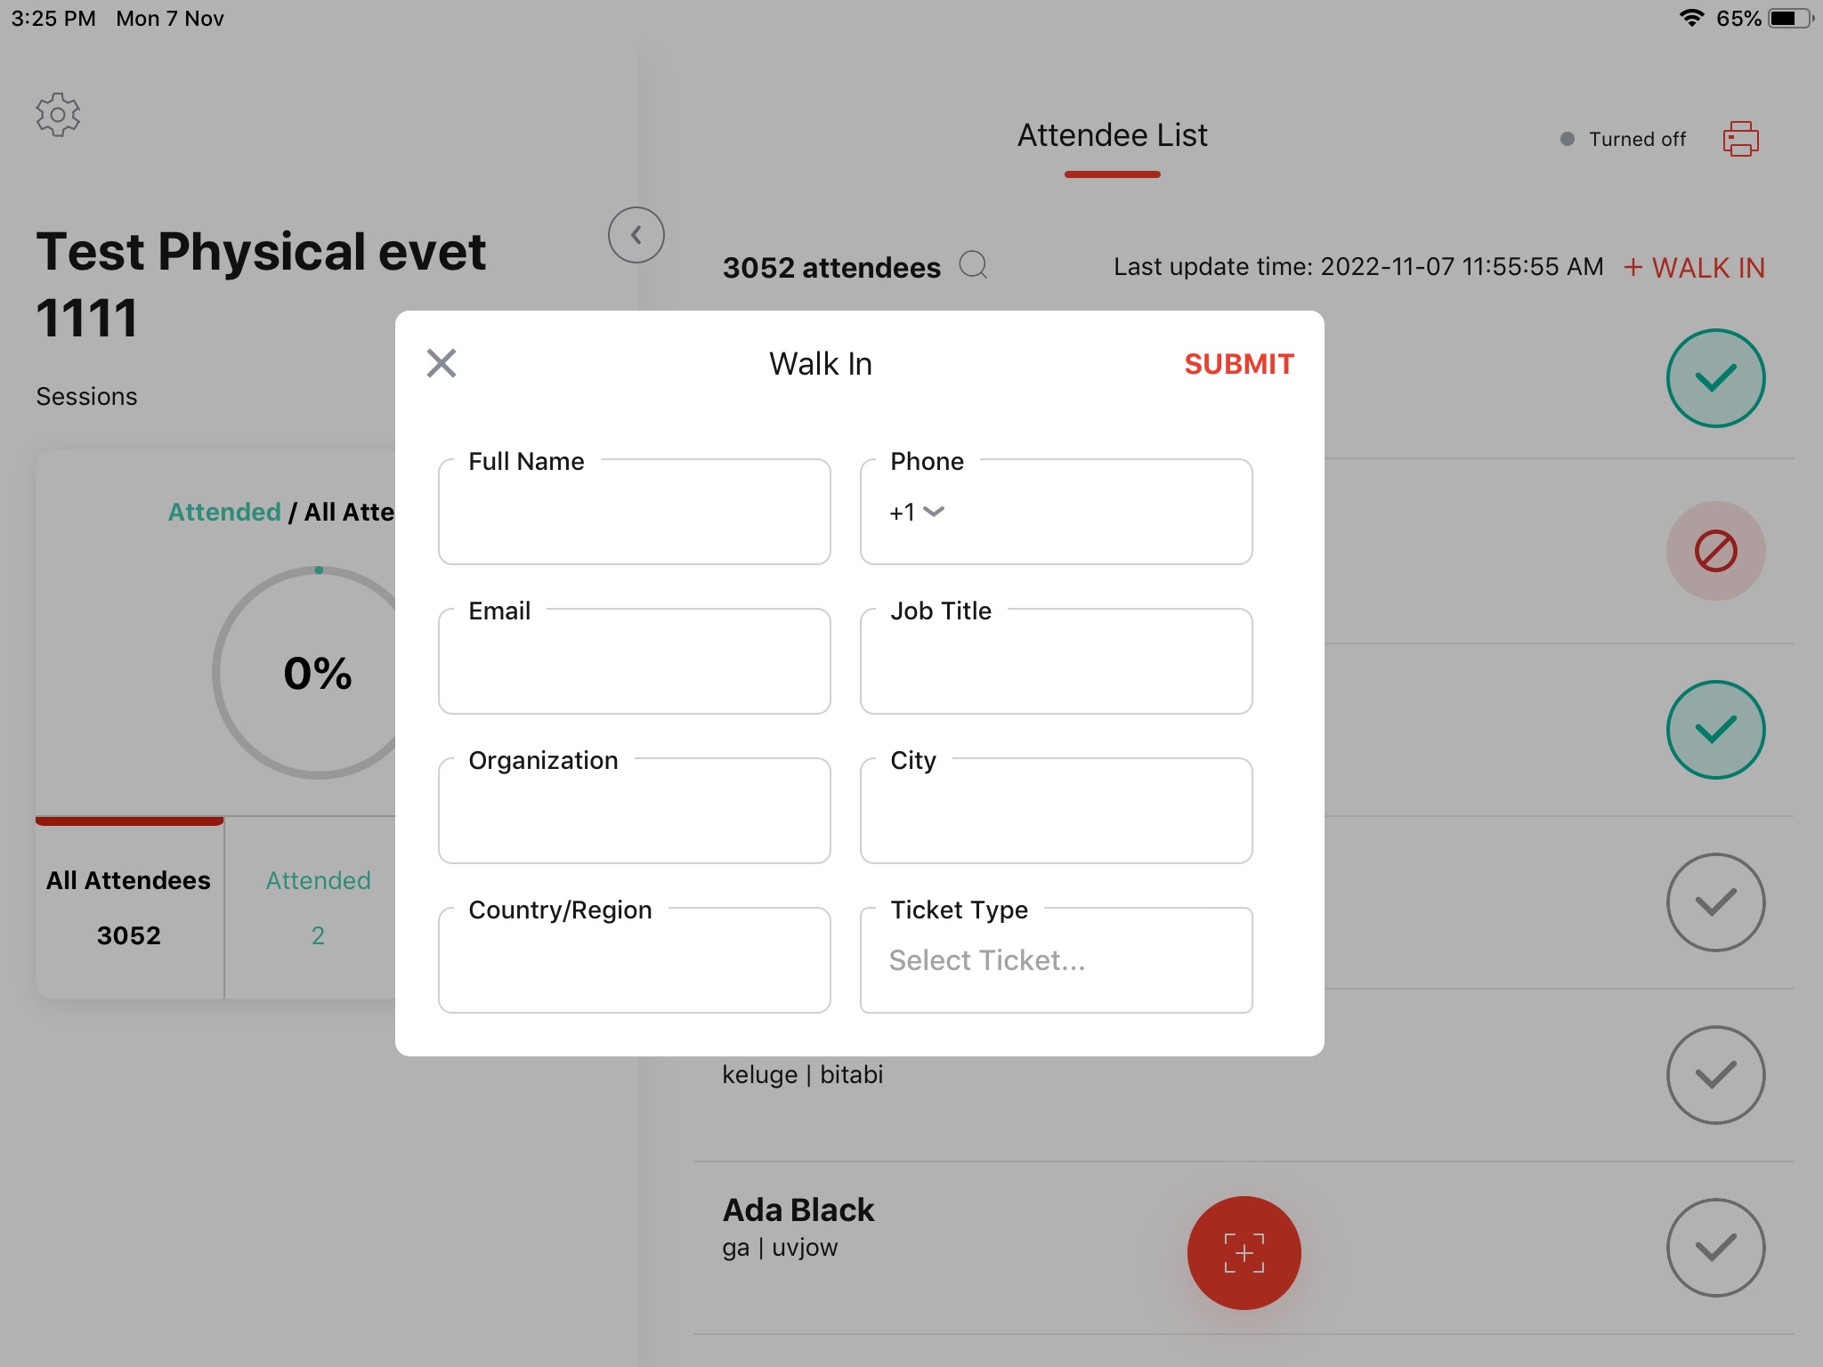Click the back chevron arrow icon

[x=635, y=234]
